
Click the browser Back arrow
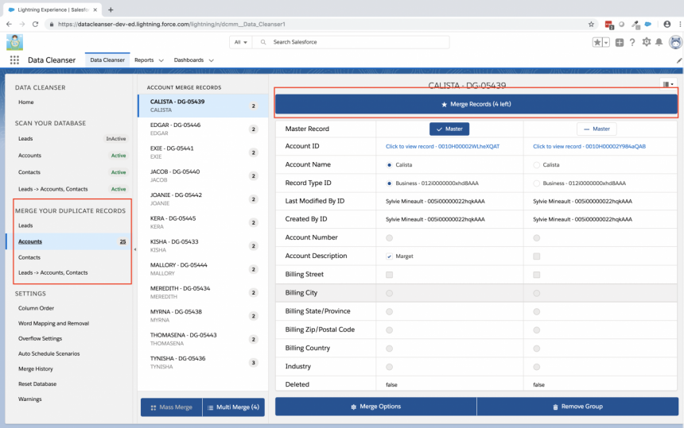click(10, 25)
